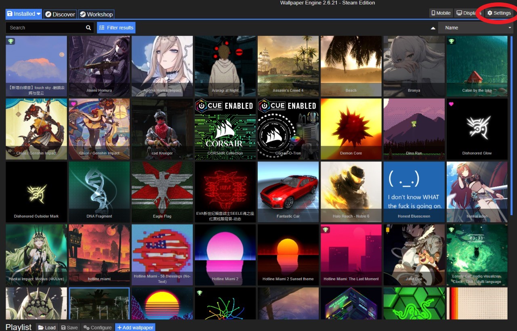Select Honest Bluescreen wallpaper
Viewport: 517px width, 331px height.
pos(414,192)
